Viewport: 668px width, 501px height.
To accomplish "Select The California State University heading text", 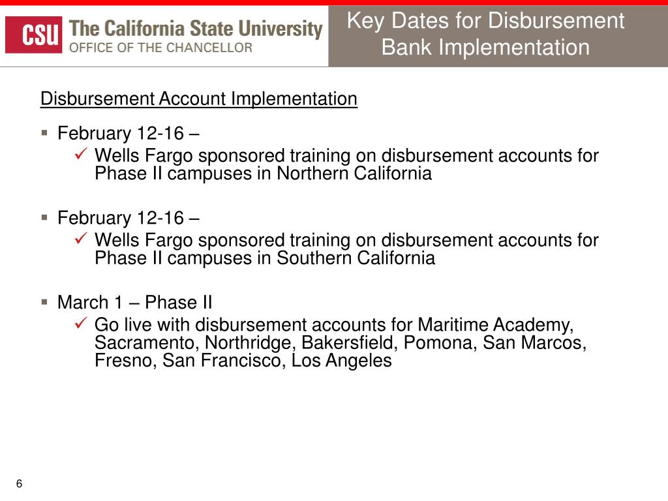I will (196, 29).
